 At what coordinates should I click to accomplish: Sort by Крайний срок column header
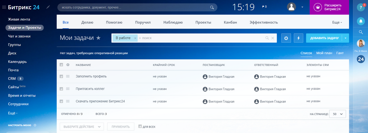164,65
